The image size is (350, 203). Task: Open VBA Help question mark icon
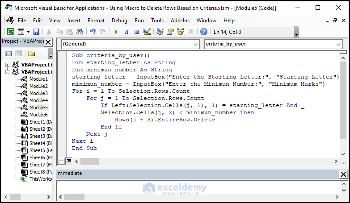click(203, 32)
